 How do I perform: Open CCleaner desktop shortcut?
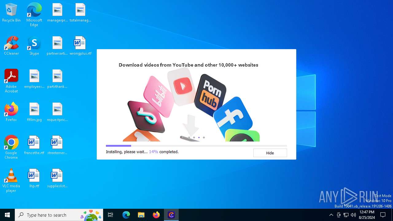click(x=11, y=46)
